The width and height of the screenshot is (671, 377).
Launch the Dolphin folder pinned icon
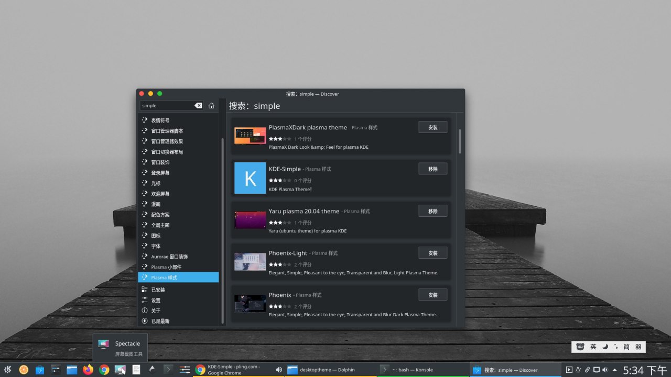coord(72,370)
